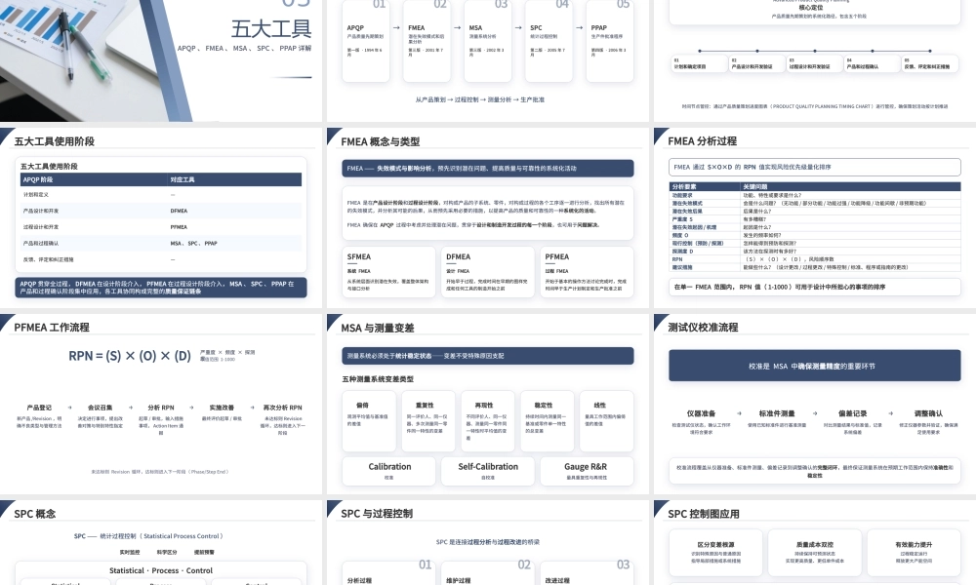Open the 五大工具 cover slide thumbnail

pyautogui.click(x=161, y=60)
